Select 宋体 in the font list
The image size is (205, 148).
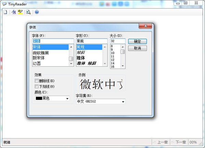(x=51, y=47)
